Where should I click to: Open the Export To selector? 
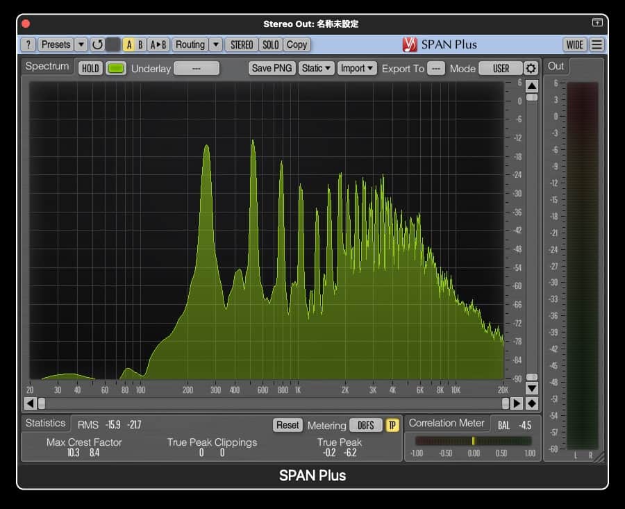click(436, 69)
